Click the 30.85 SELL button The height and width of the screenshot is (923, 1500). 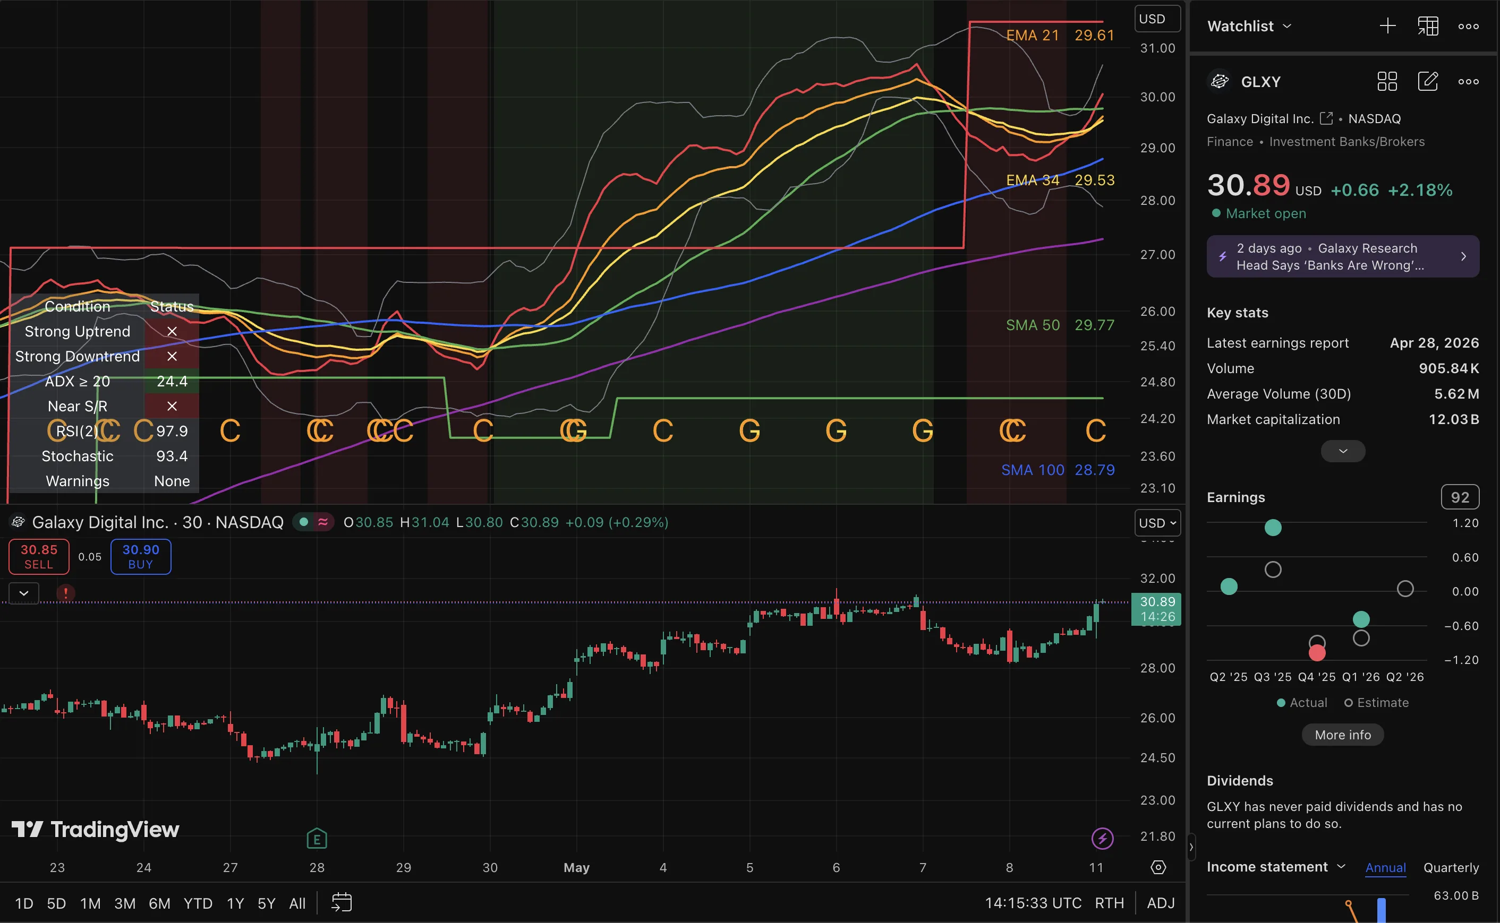tap(38, 556)
